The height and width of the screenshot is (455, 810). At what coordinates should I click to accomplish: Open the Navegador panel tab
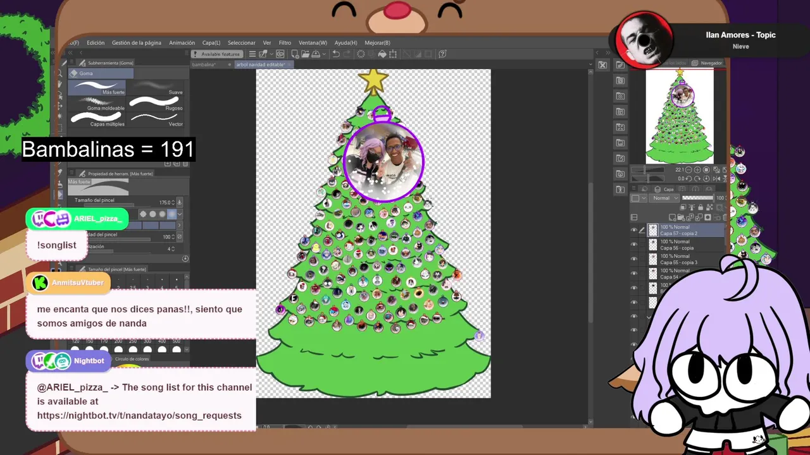[707, 63]
